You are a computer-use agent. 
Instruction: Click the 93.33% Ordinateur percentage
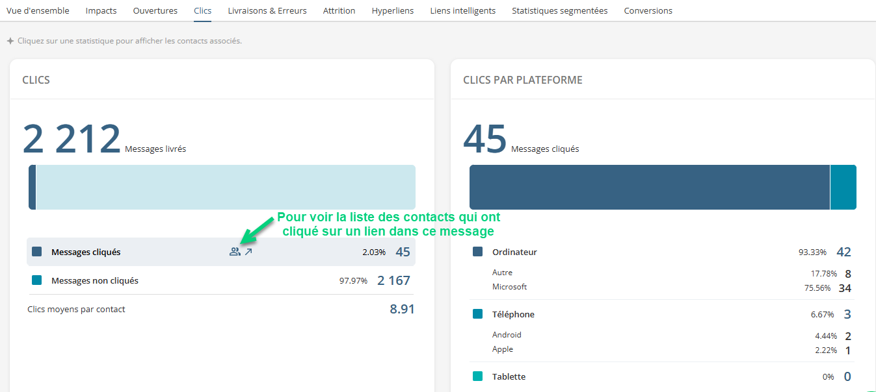pos(812,252)
